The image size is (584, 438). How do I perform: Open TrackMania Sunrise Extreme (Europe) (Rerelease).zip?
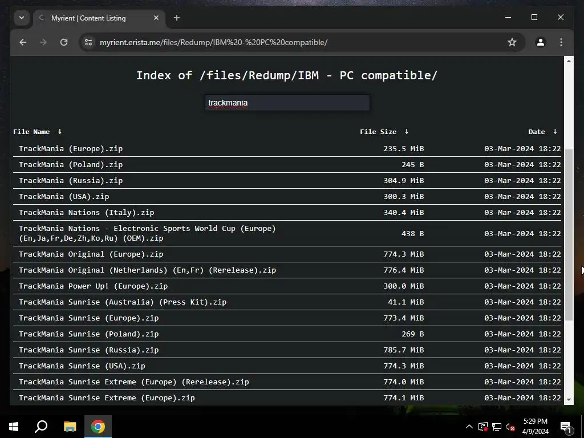133,382
